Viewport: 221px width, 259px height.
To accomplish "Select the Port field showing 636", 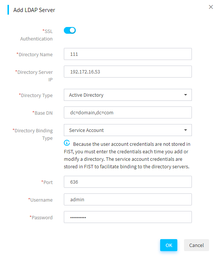I will point(128,182).
